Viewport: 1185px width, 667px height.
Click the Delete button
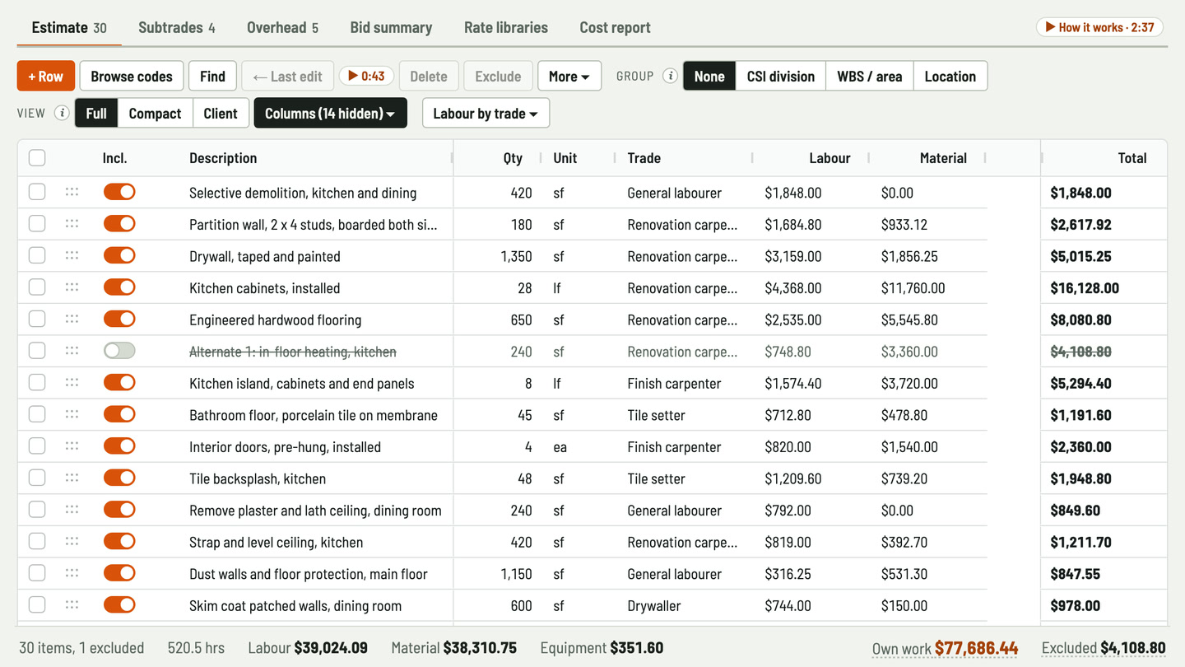click(429, 76)
